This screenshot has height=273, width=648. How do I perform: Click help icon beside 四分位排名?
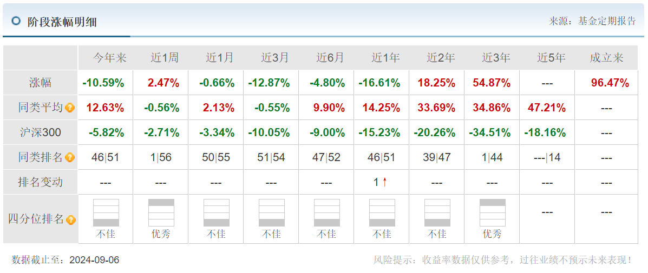[x=71, y=220]
